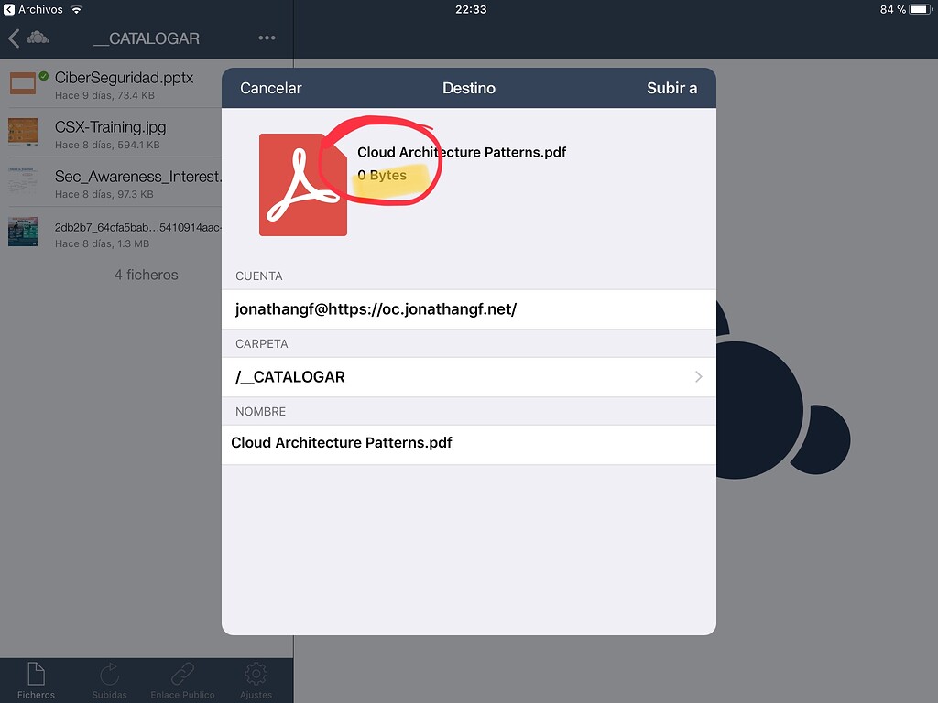
Task: Open the Ajustes gear icon
Action: point(256,675)
